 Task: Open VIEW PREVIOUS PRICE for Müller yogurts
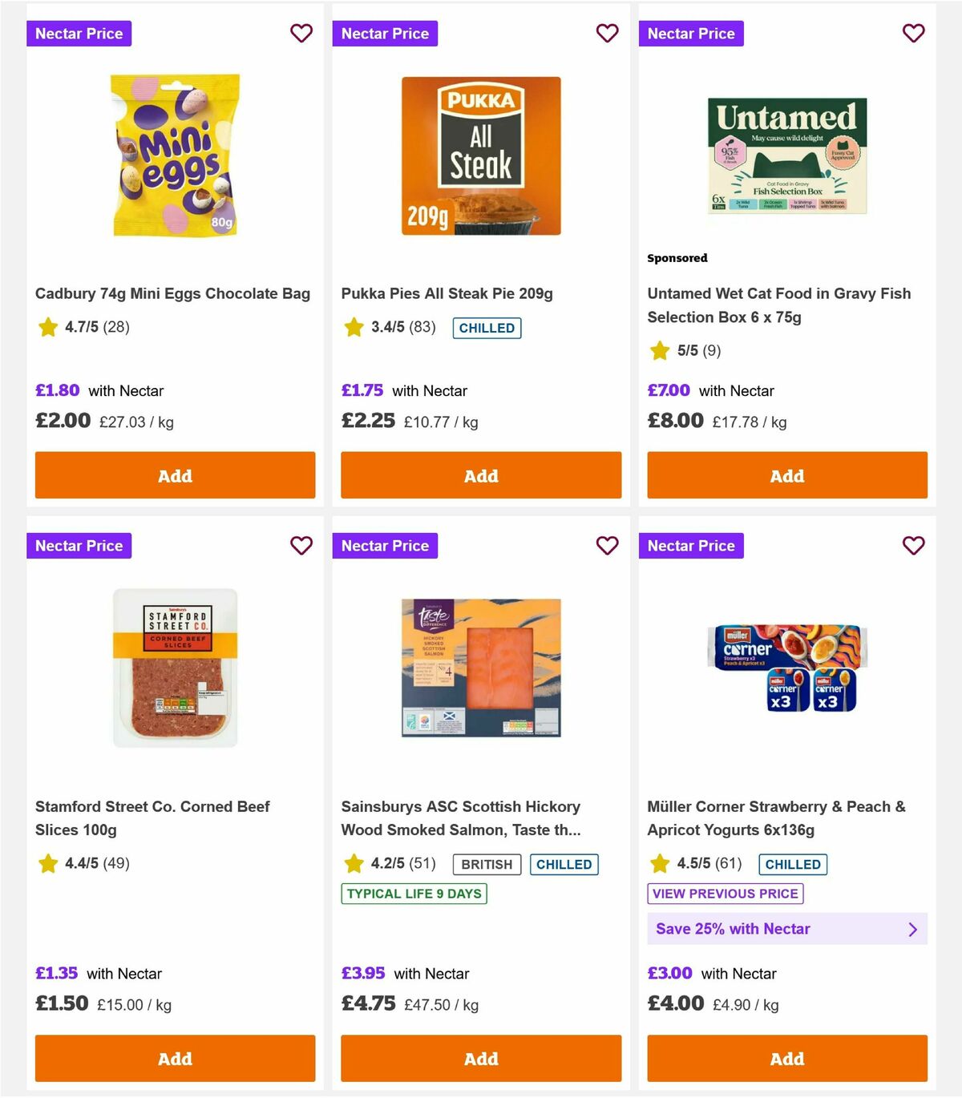point(725,894)
